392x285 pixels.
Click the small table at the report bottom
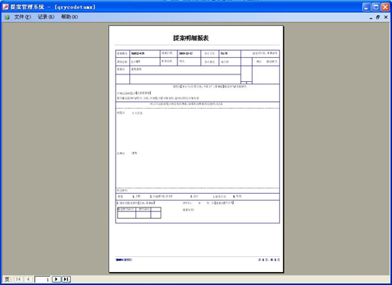coord(139,213)
